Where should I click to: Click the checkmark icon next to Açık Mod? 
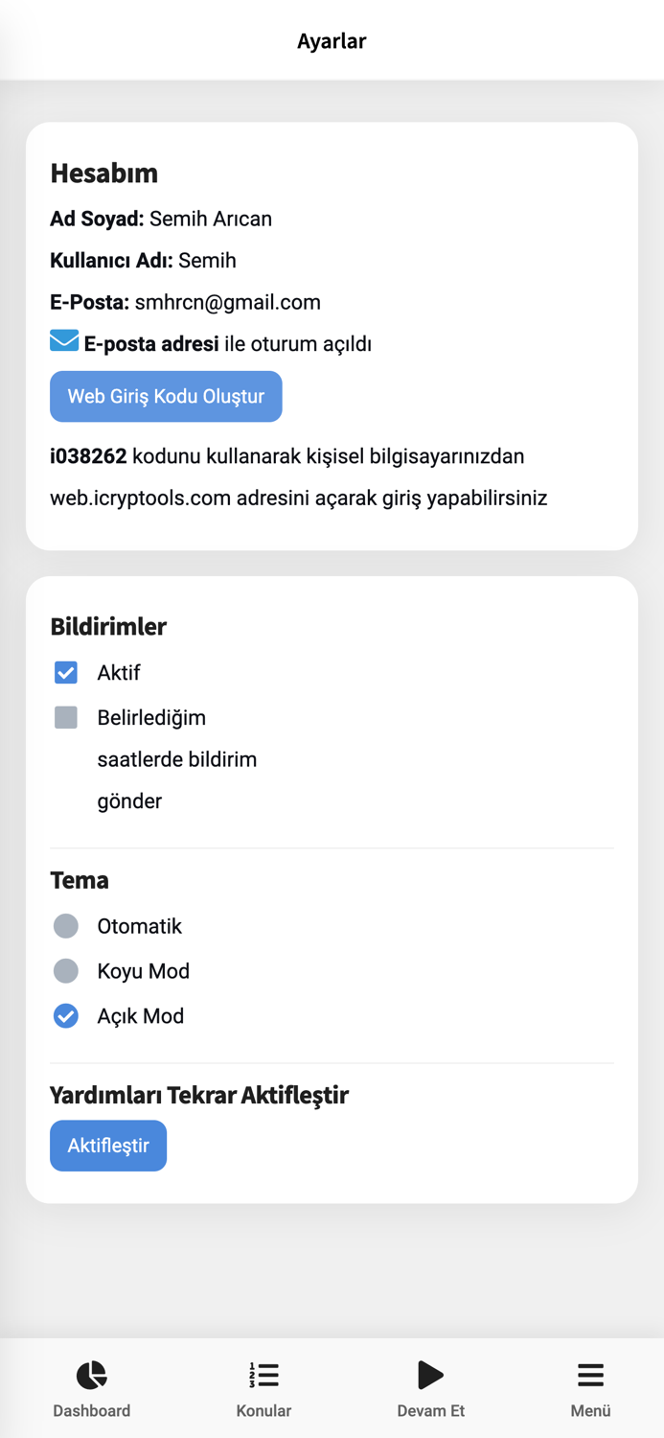point(65,1015)
